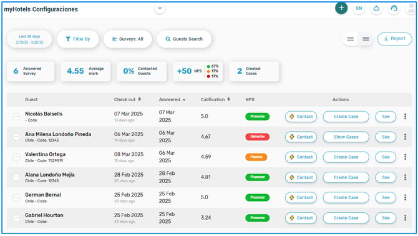Click the Detractor badge for Ana Milena
The image size is (418, 236).
click(257, 137)
